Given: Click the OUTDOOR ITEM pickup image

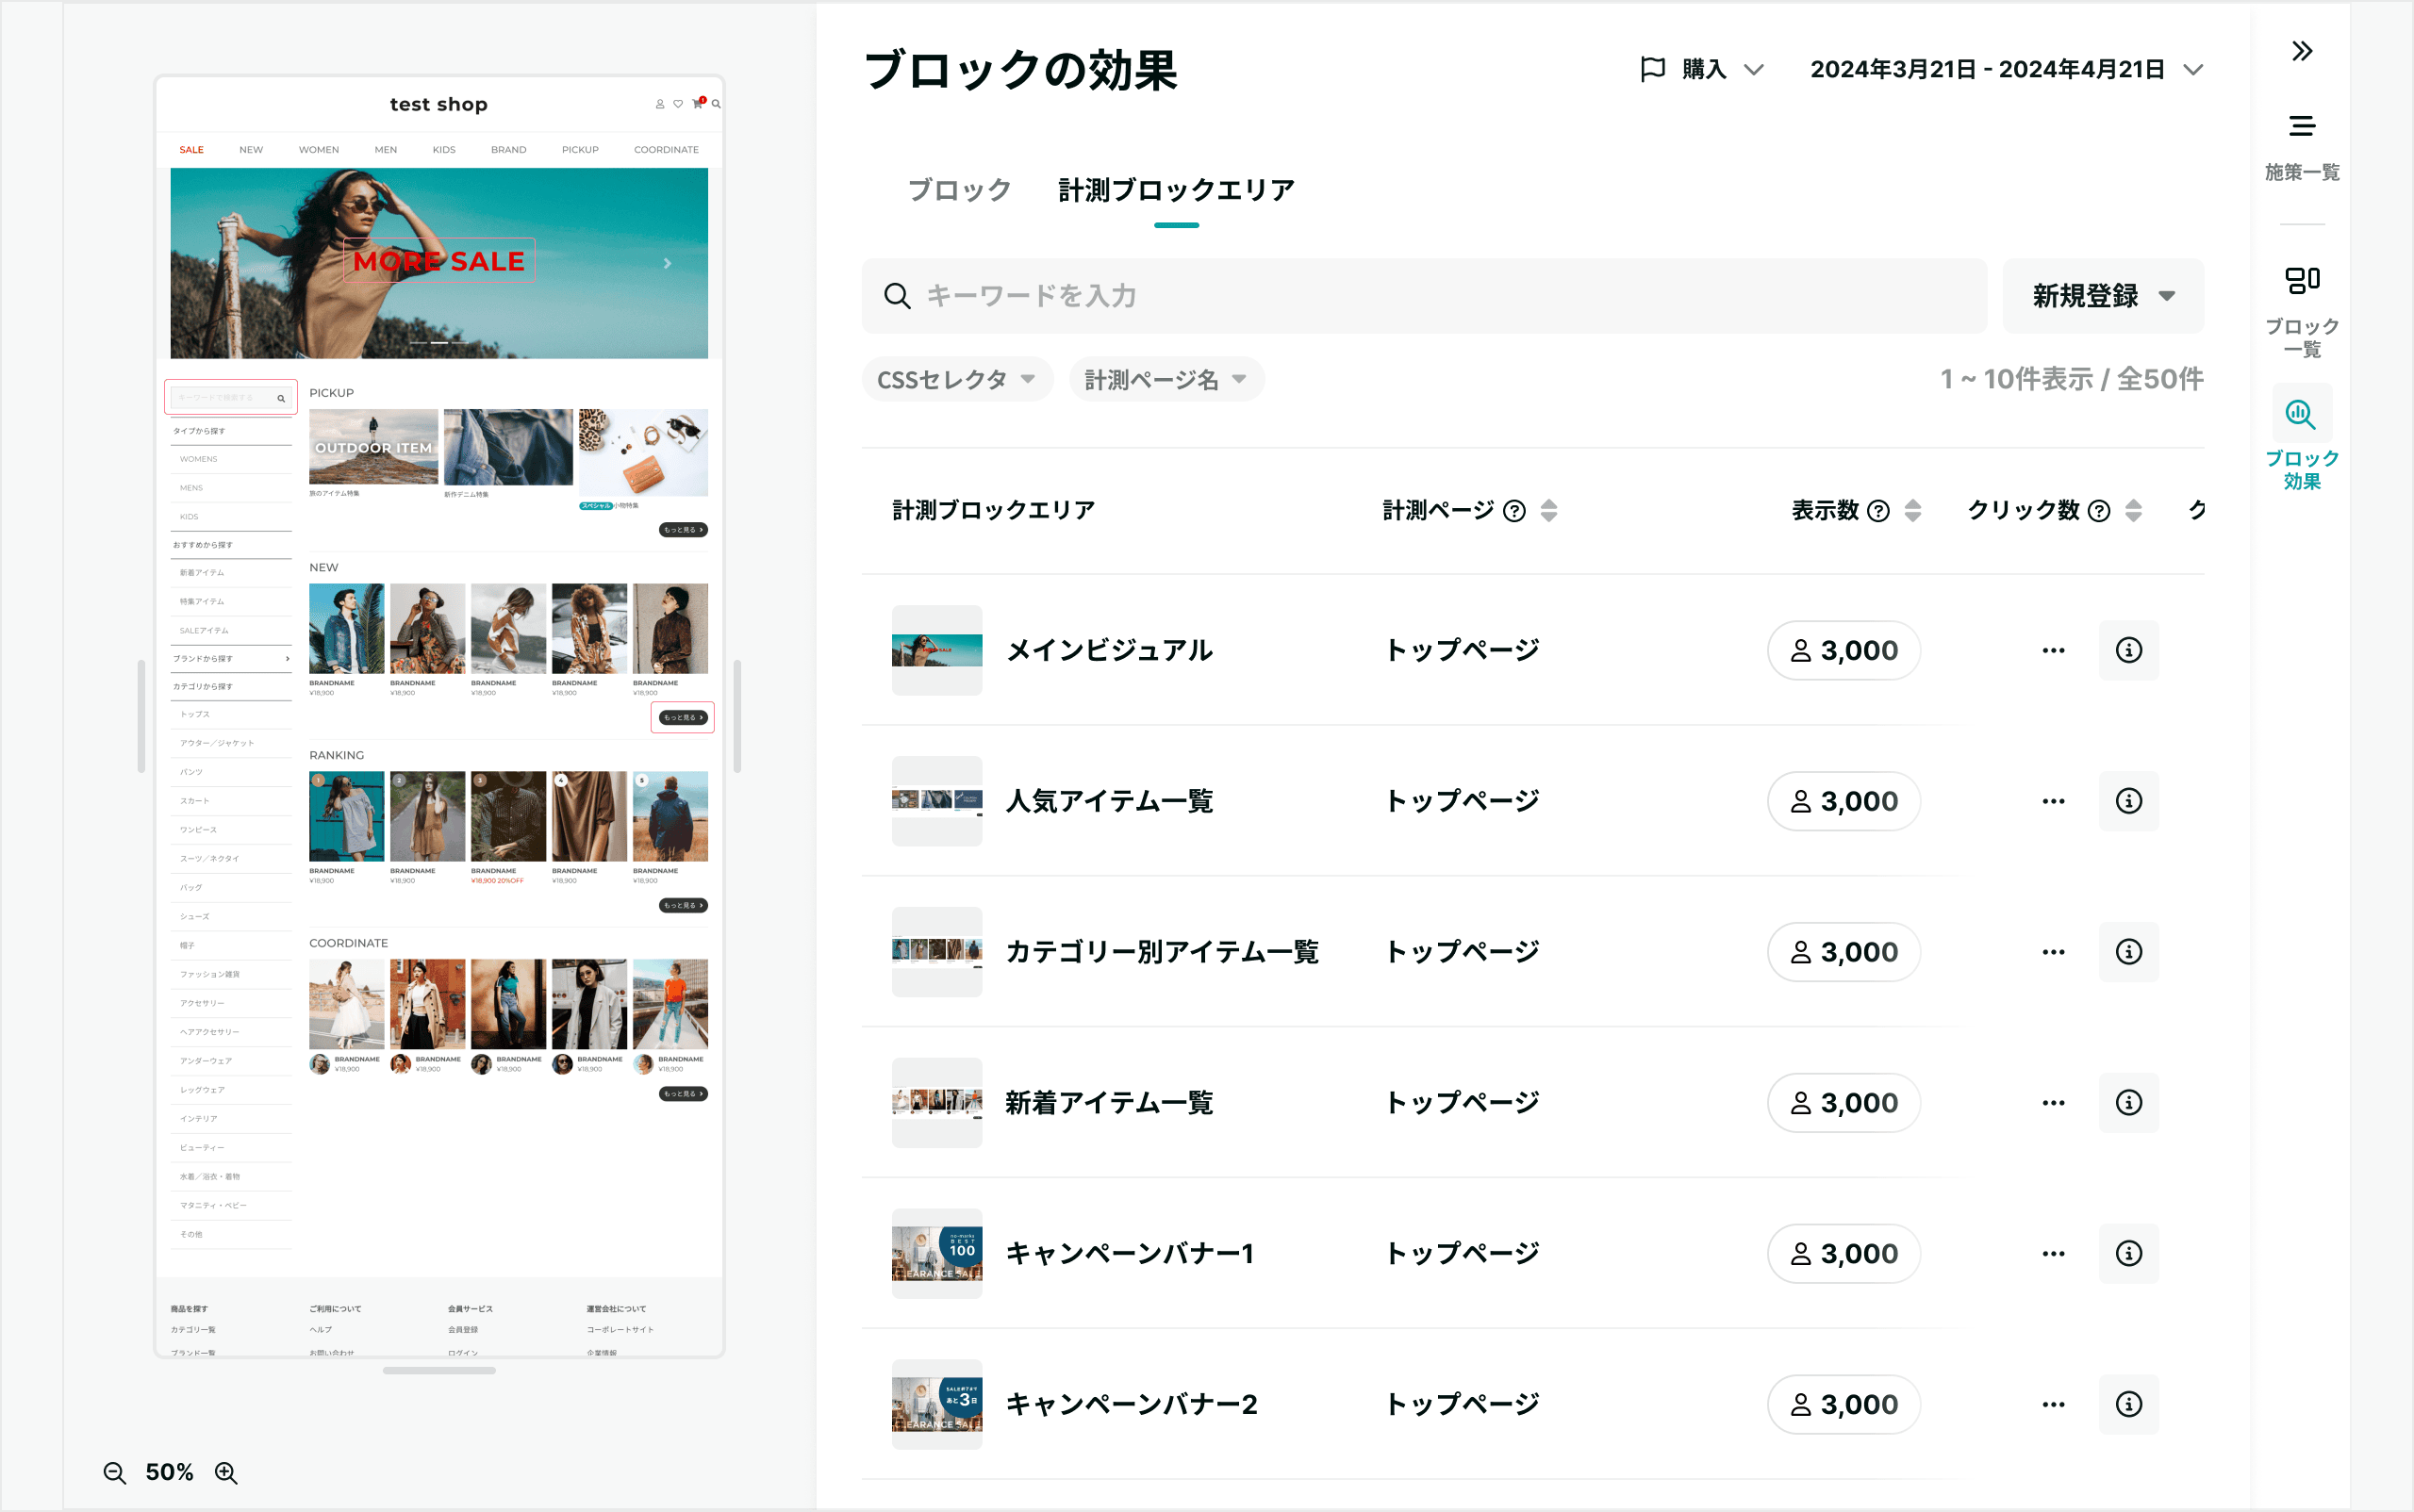Looking at the screenshot, I should [x=373, y=446].
